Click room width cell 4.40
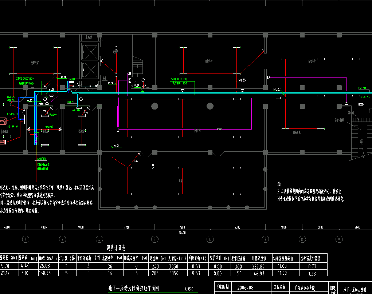Screen dimensions: 372x294 point(25,266)
